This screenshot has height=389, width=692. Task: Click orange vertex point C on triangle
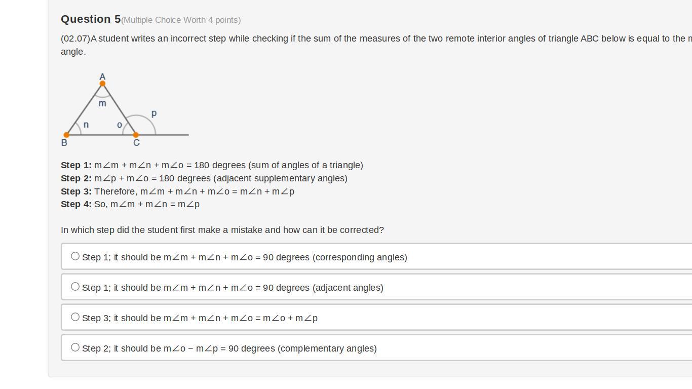[x=135, y=135]
